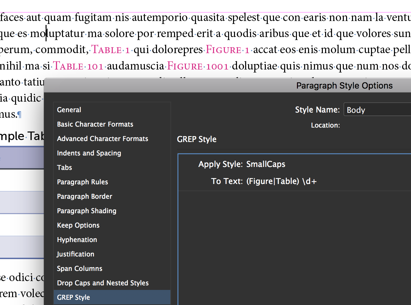The image size is (411, 305).
Task: Switch to the Tabs pane
Action: coord(64,167)
